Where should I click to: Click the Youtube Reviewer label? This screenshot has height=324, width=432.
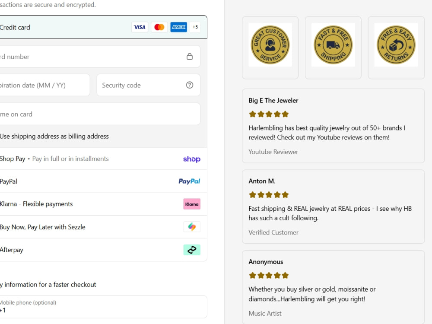point(273,152)
